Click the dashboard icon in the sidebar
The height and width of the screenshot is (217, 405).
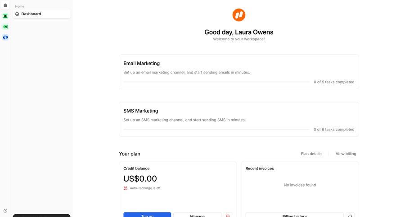tap(17, 14)
